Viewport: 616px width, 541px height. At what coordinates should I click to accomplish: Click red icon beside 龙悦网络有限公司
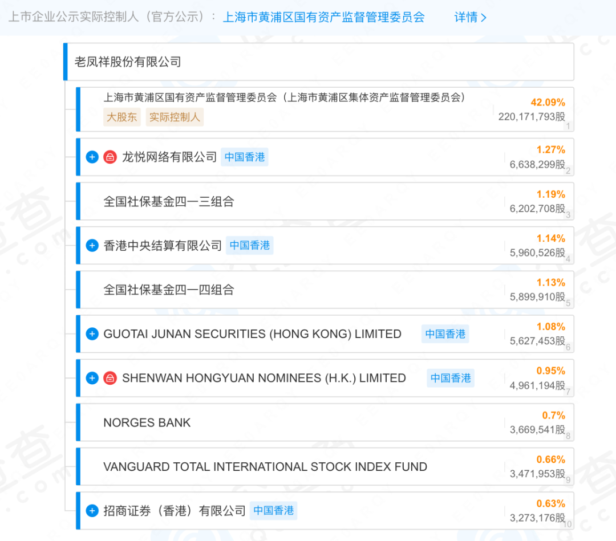coord(110,157)
